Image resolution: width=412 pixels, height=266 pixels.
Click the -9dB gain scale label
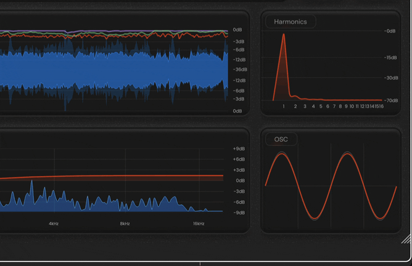pyautogui.click(x=239, y=212)
